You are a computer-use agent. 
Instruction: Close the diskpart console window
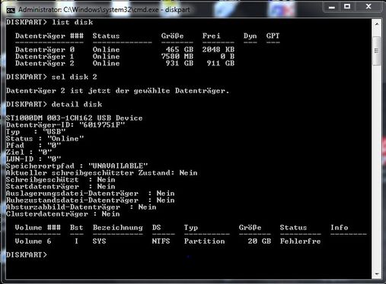pos(368,7)
